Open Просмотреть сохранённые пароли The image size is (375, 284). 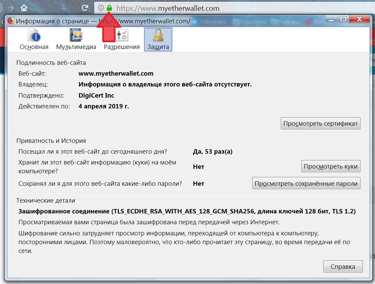tap(306, 183)
